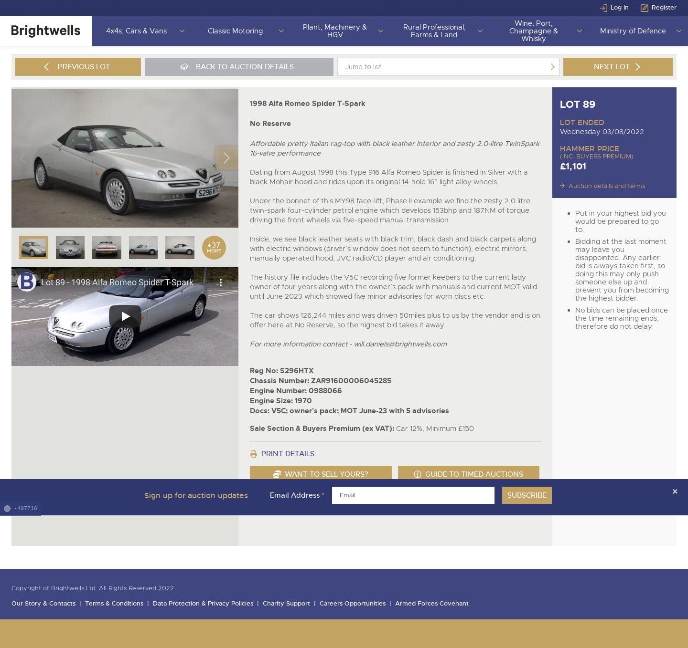688x648 pixels.
Task: Click the -497716 badge
Action: pos(20,509)
